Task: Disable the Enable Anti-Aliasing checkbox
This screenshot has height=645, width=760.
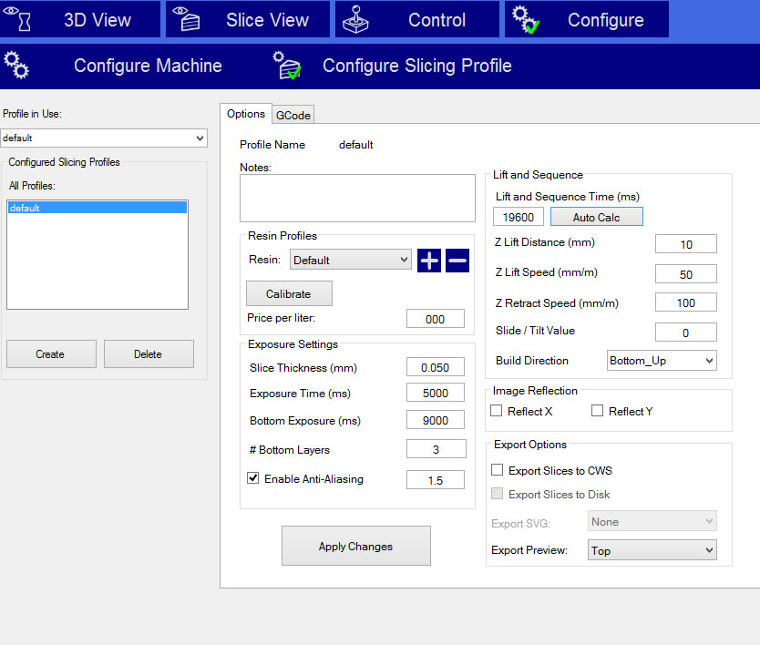Action: coord(254,478)
